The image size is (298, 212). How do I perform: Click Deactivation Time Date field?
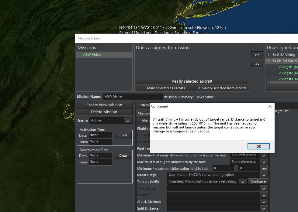(x=101, y=155)
